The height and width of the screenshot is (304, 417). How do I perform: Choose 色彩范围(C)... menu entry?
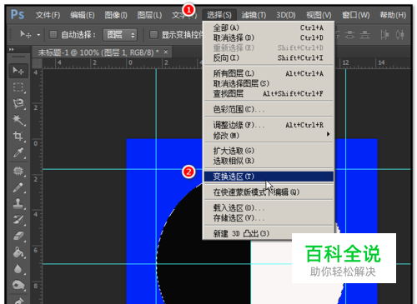click(x=269, y=109)
